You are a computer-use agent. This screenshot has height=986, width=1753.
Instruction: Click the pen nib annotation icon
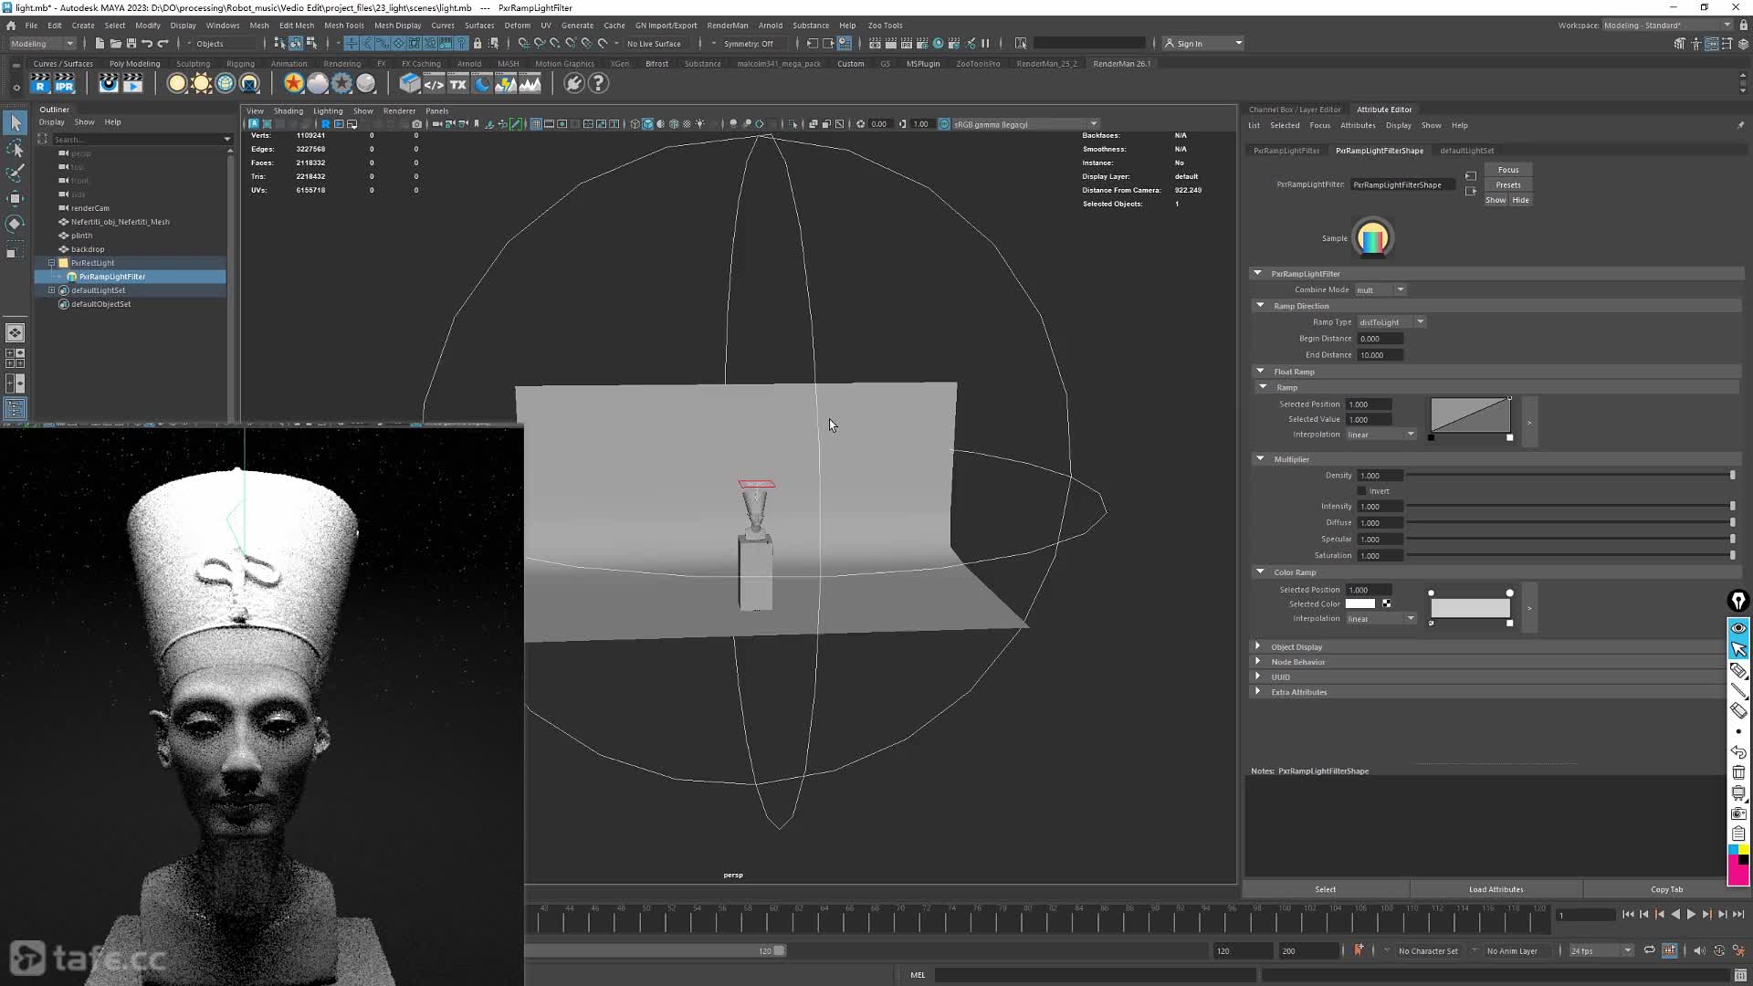pos(1738,601)
